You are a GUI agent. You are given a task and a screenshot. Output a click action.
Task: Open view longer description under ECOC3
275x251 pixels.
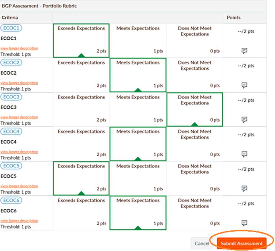(19, 117)
